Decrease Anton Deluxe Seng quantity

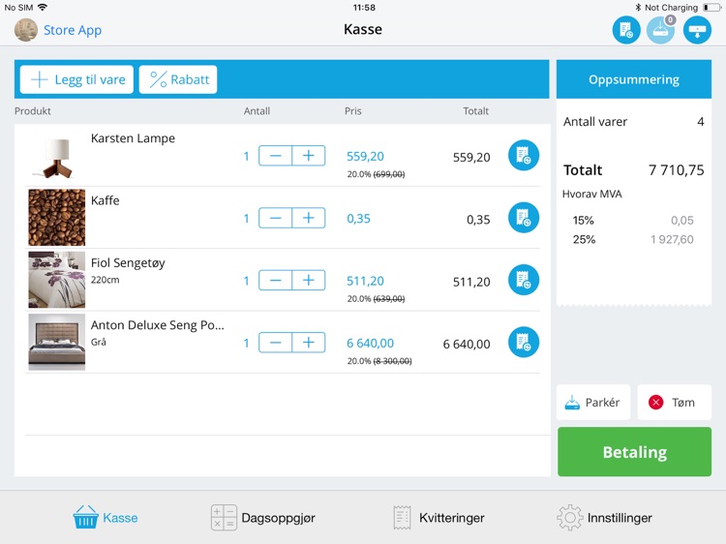tap(276, 343)
